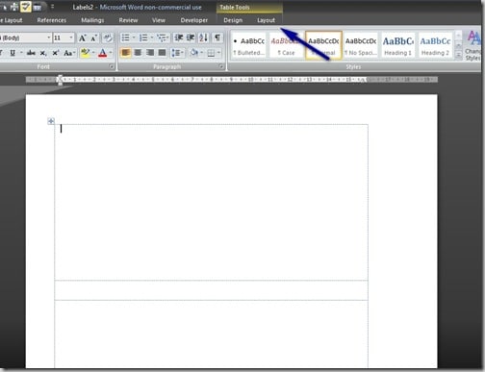Apply a bulleted list

point(125,37)
